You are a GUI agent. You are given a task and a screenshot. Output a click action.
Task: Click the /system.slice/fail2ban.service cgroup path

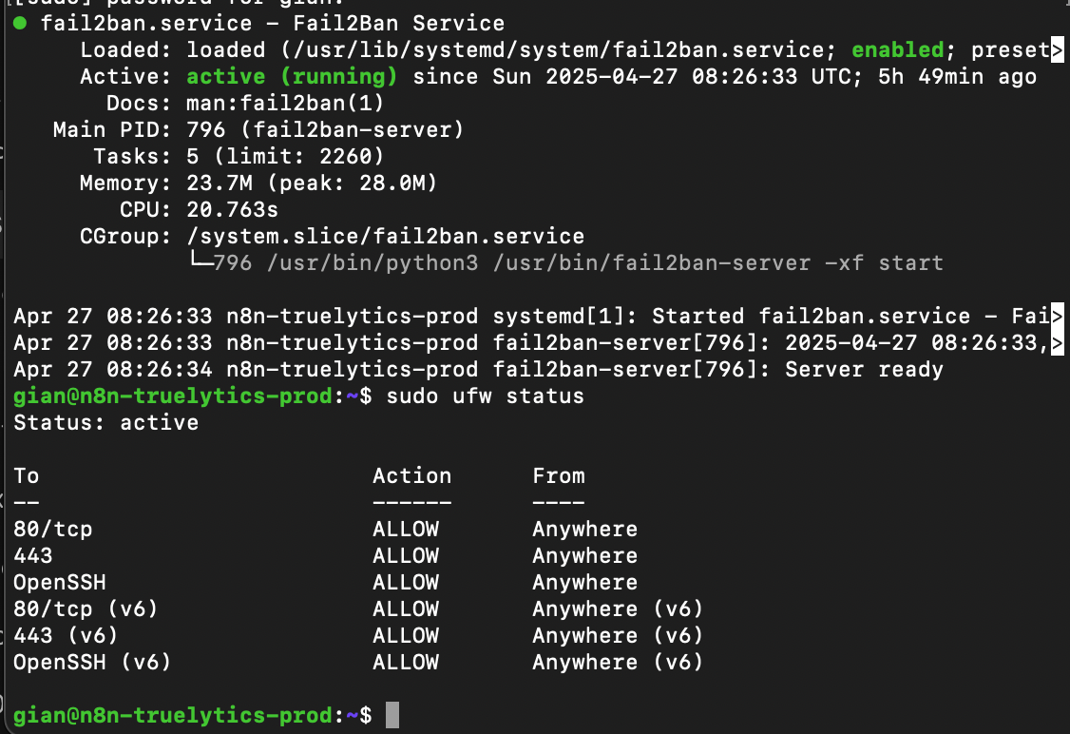point(386,236)
